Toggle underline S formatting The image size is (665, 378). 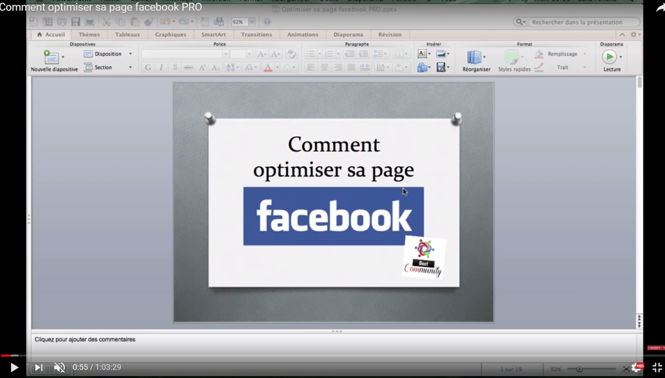(x=175, y=67)
